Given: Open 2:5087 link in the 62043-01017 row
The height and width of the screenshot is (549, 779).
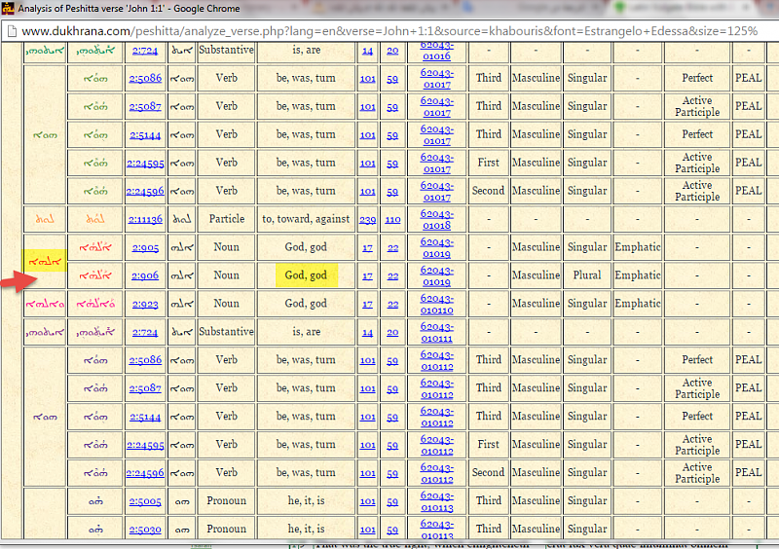Looking at the screenshot, I should click(x=145, y=106).
